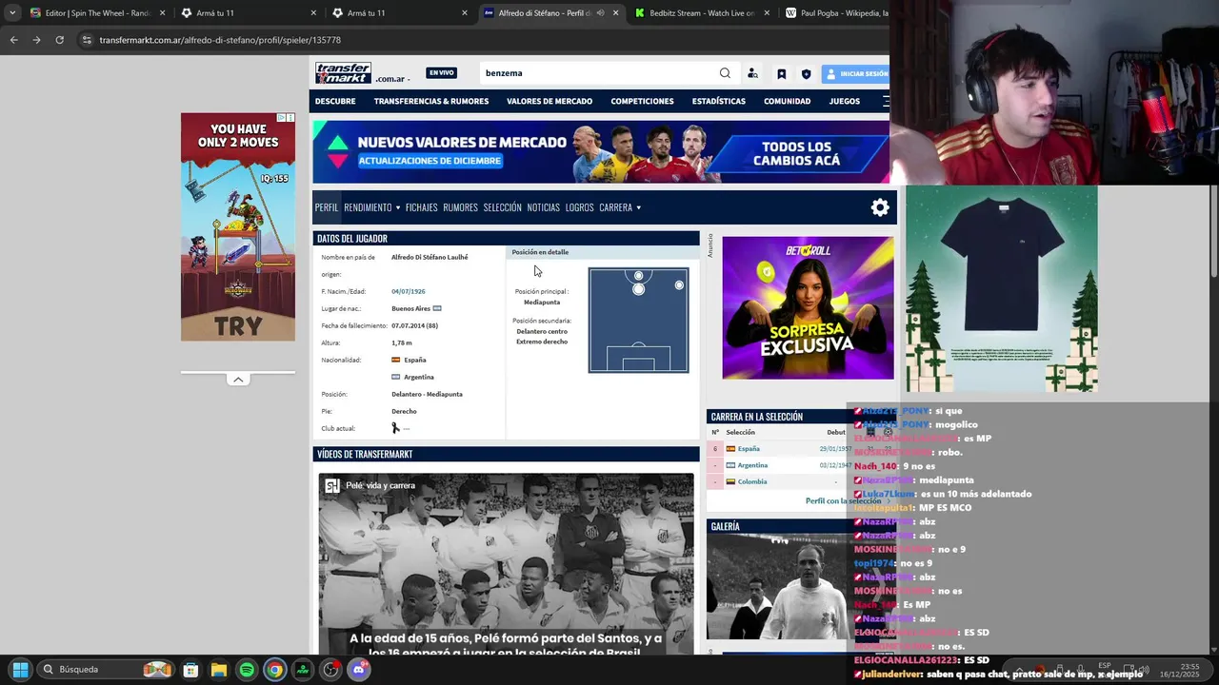Click the Colombia link in Carrera en la selección

click(752, 481)
